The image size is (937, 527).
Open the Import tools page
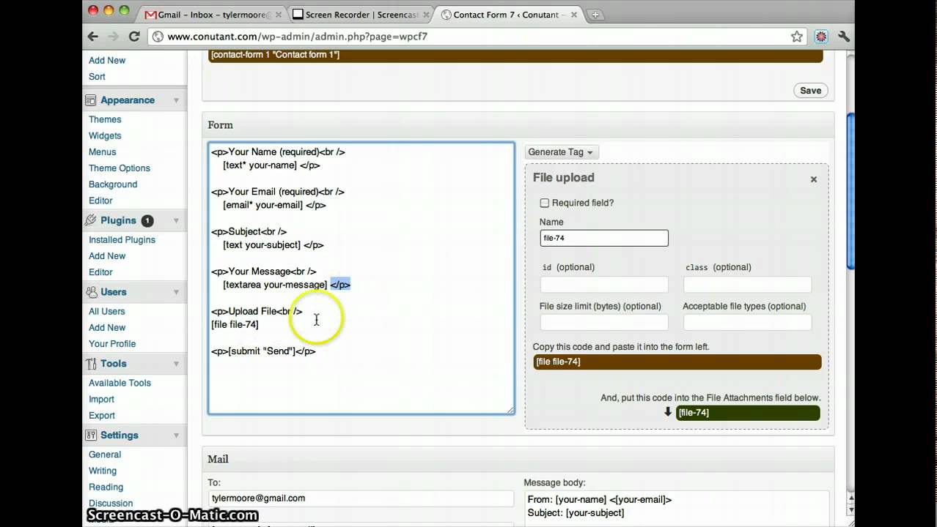pyautogui.click(x=101, y=399)
